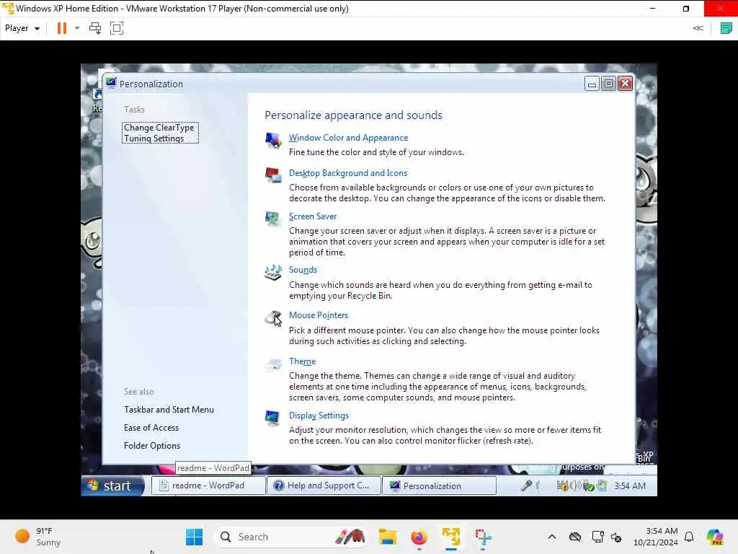Pause the virtual machine in VMware
Screen dimensions: 738x554
[62, 28]
